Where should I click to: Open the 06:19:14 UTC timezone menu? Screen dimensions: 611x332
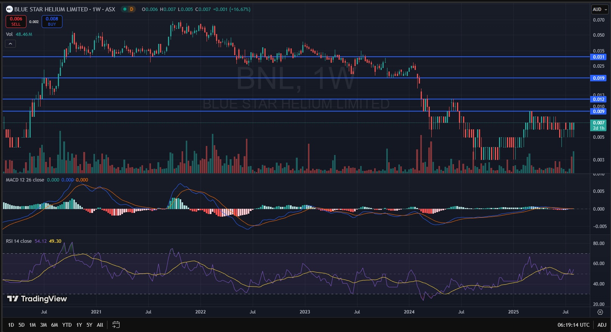[x=573, y=325]
